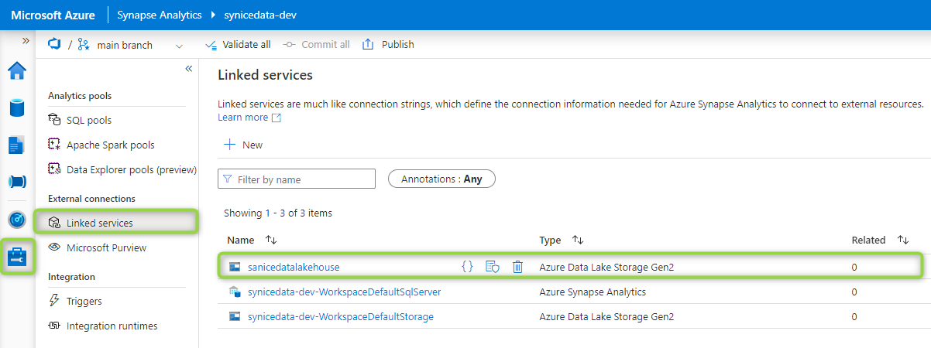Screen dimensions: 931x348
Task: Click the SQL pools icon
Action: point(54,120)
